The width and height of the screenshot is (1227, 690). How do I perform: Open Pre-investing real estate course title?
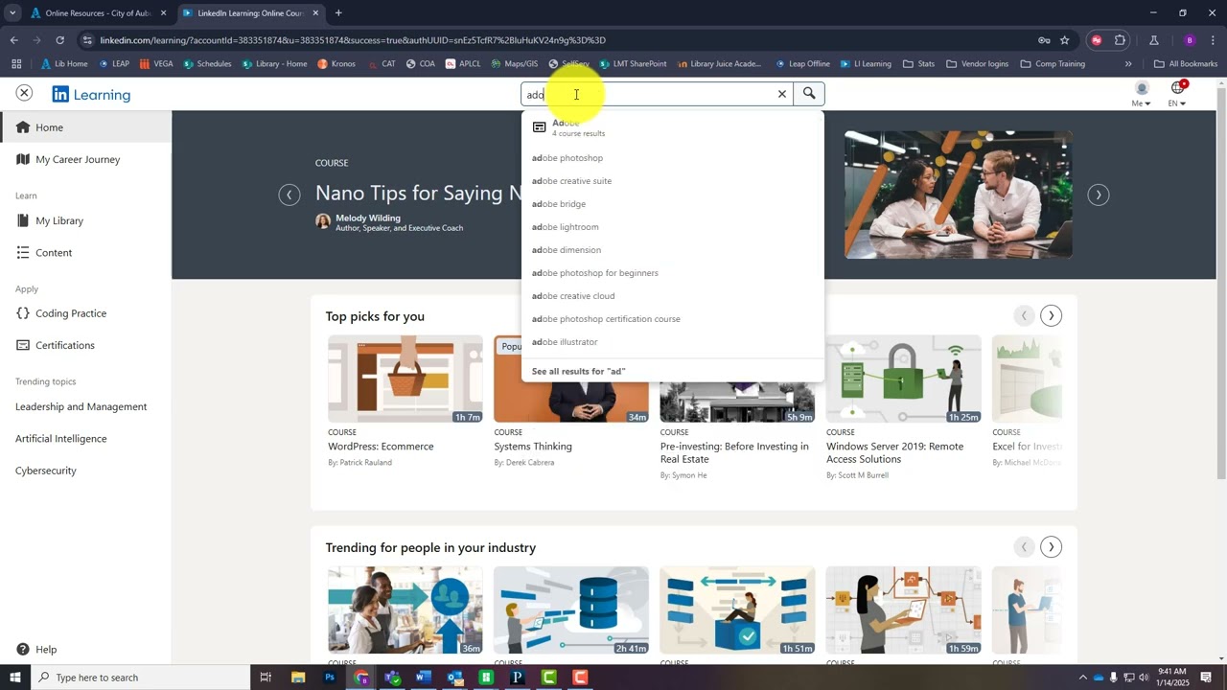[x=734, y=452]
